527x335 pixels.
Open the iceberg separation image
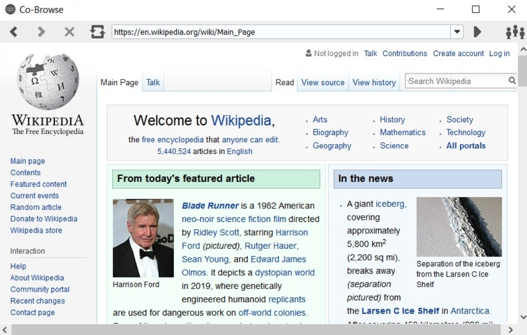point(459,226)
